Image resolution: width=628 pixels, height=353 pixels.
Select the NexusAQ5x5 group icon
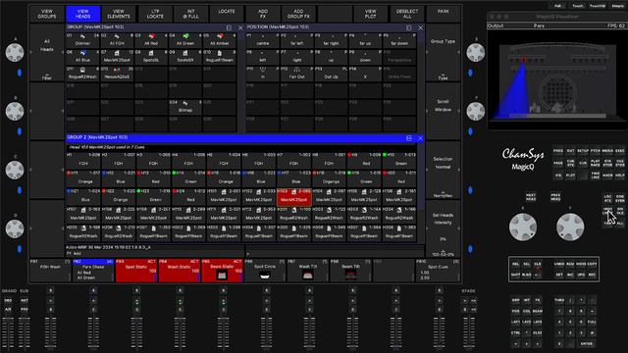point(117,70)
